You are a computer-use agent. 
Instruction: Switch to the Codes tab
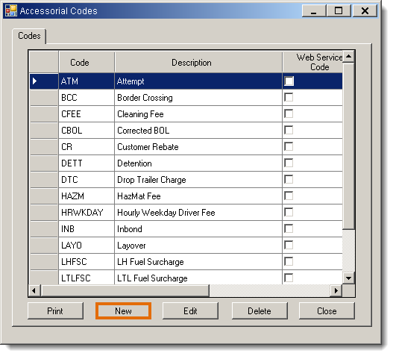[x=29, y=36]
